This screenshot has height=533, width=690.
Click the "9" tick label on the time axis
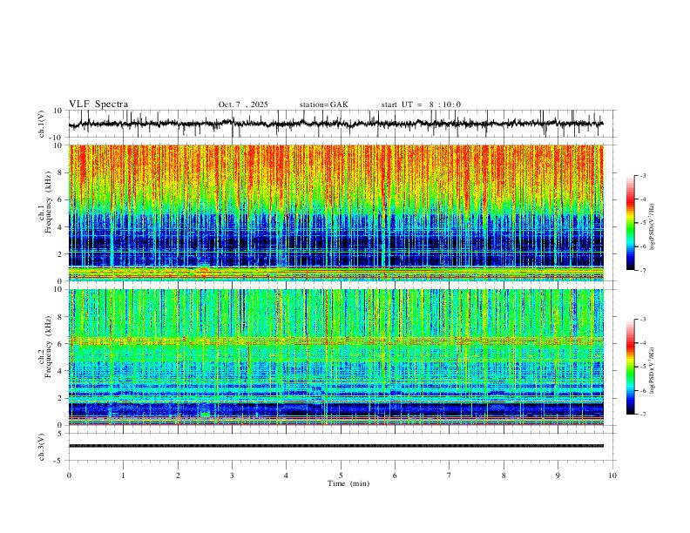(558, 476)
